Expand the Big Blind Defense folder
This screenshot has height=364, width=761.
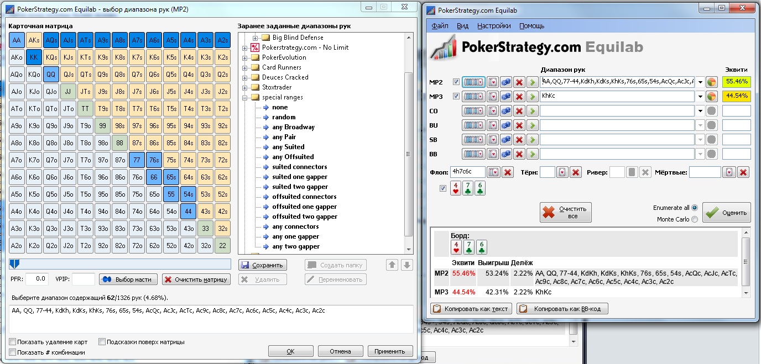256,38
